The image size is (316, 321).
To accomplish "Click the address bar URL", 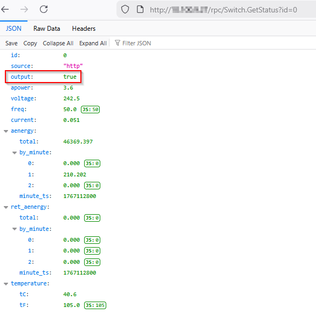I will 223,10.
